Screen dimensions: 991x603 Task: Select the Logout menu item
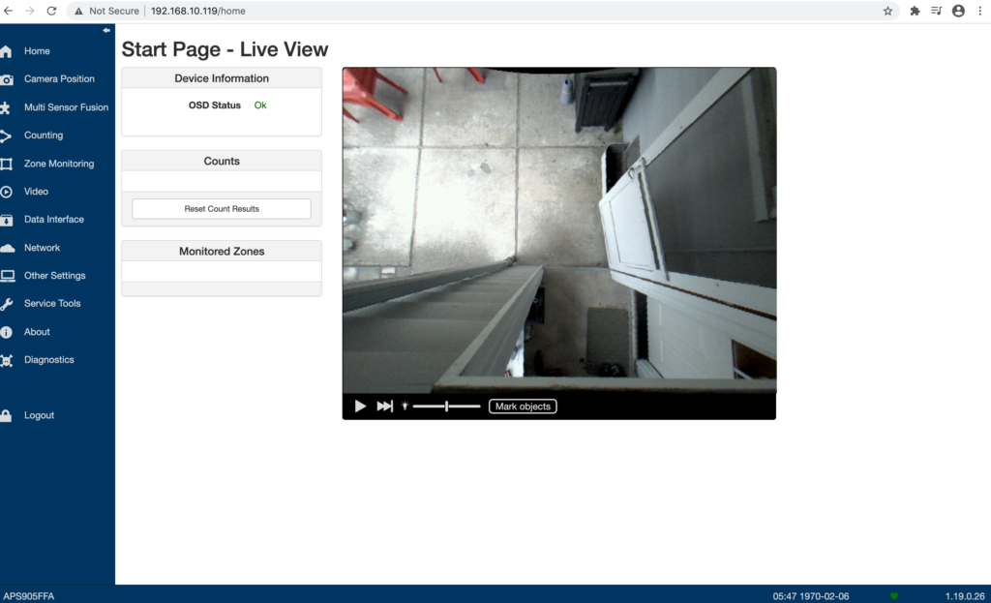click(39, 415)
